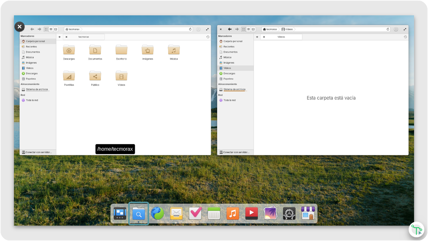Click the back arrow in the Videos window
The width and height of the screenshot is (428, 241).
point(230,29)
